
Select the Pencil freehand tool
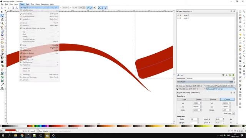point(2,50)
